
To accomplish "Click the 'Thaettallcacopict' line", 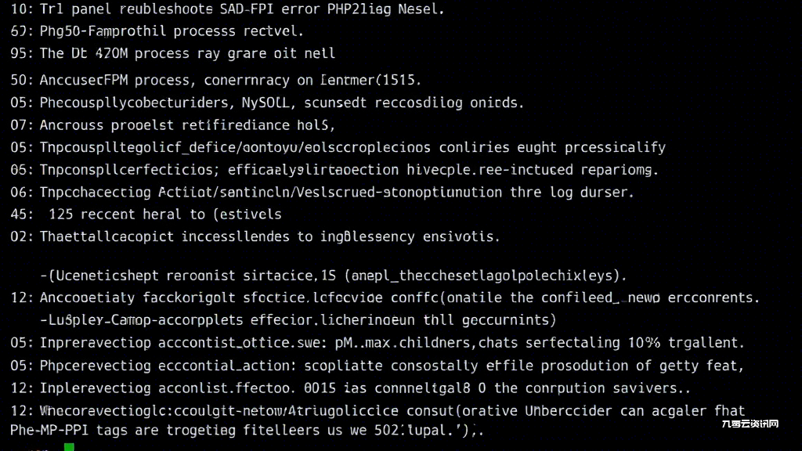I will 255,236.
